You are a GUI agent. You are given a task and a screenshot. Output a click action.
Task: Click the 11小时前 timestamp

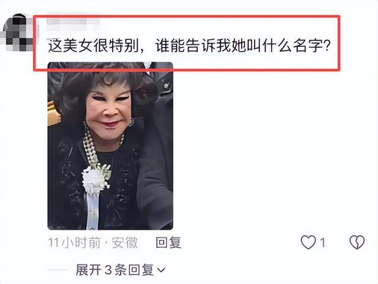click(x=74, y=242)
